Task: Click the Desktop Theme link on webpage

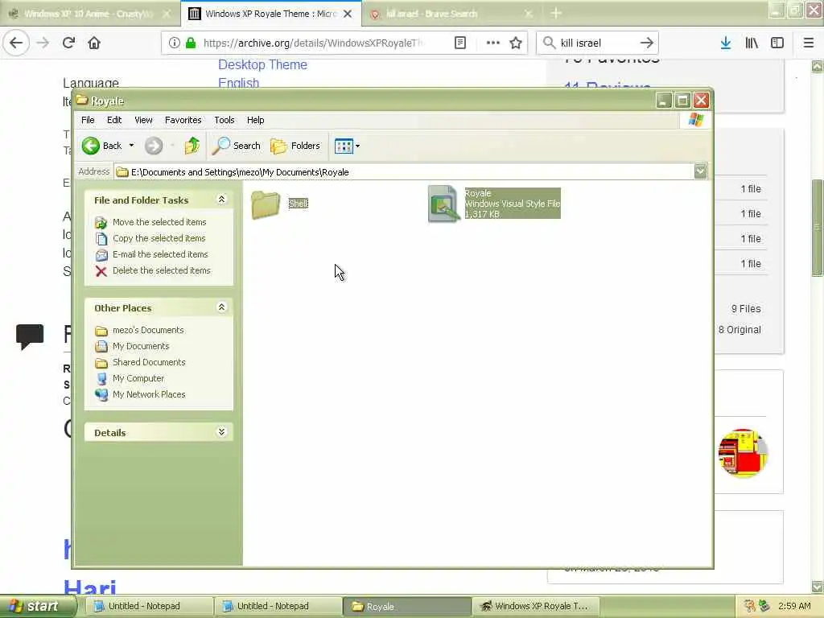Action: 263,64
